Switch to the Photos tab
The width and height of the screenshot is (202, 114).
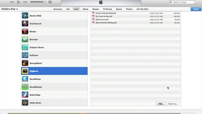coord(129,9)
